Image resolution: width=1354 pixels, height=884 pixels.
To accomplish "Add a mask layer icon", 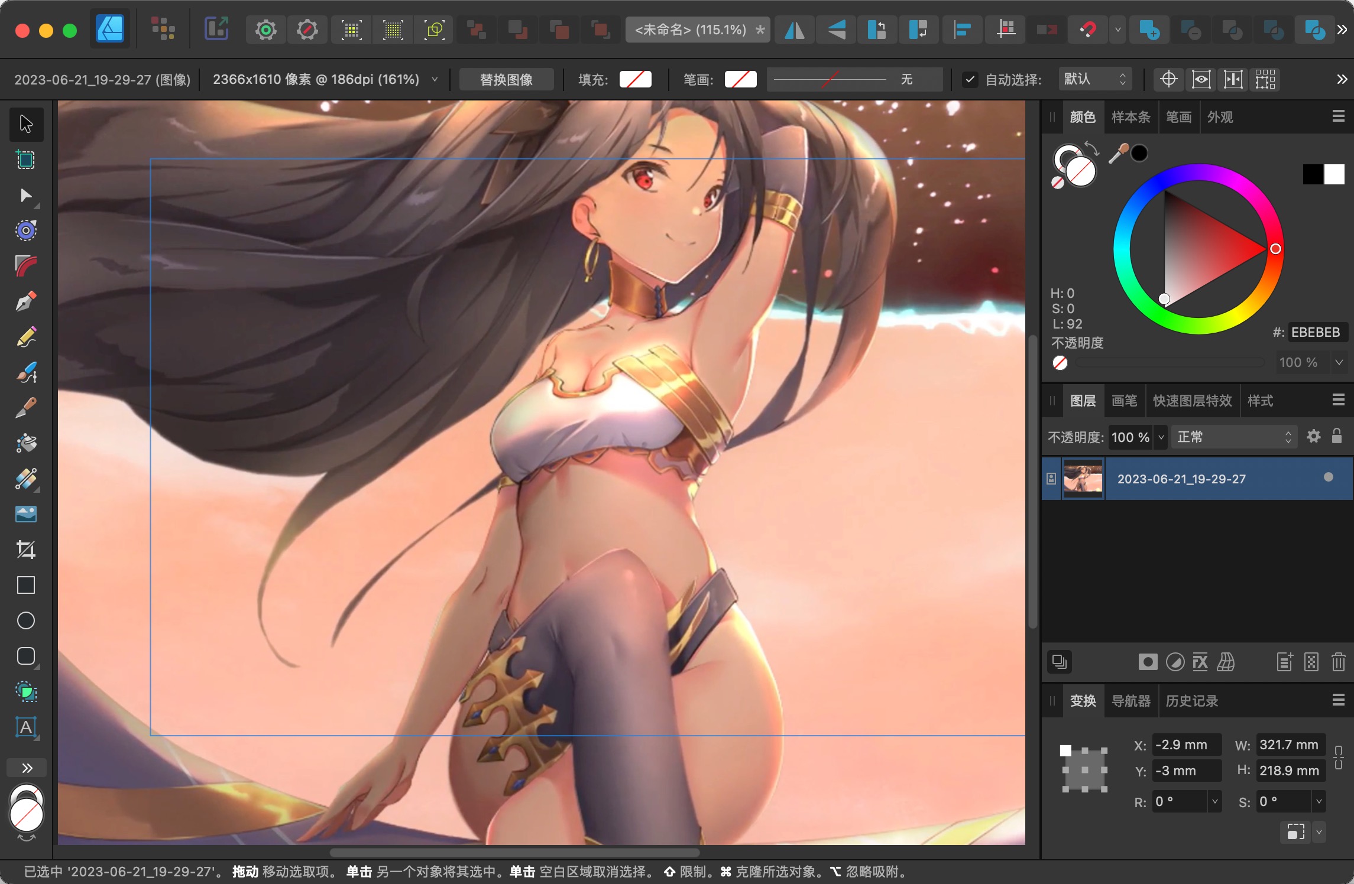I will pyautogui.click(x=1148, y=662).
